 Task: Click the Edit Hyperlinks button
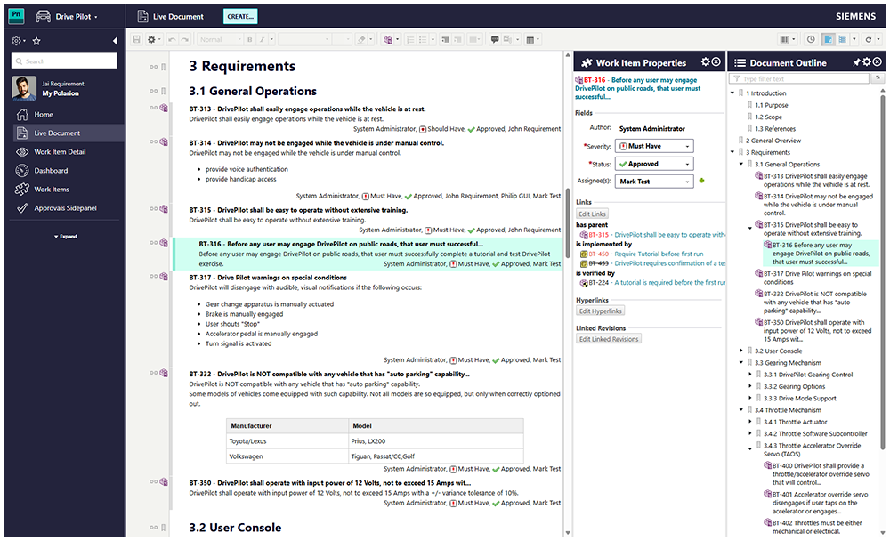(x=600, y=311)
